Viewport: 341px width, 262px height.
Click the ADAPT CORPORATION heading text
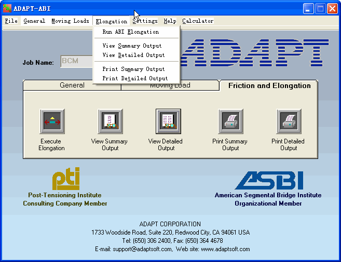click(x=170, y=224)
